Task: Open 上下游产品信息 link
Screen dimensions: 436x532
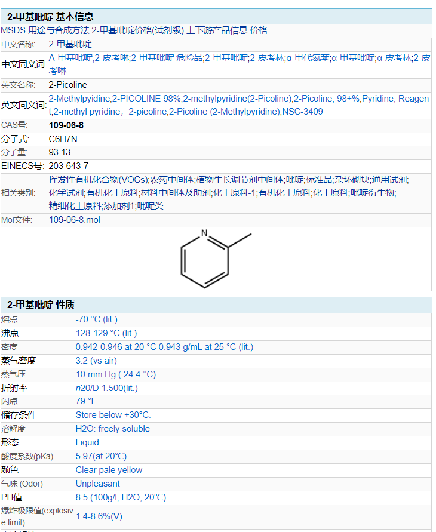Action: [x=217, y=30]
